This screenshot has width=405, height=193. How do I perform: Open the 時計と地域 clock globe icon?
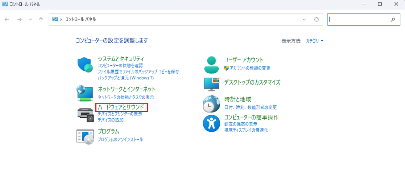[211, 104]
